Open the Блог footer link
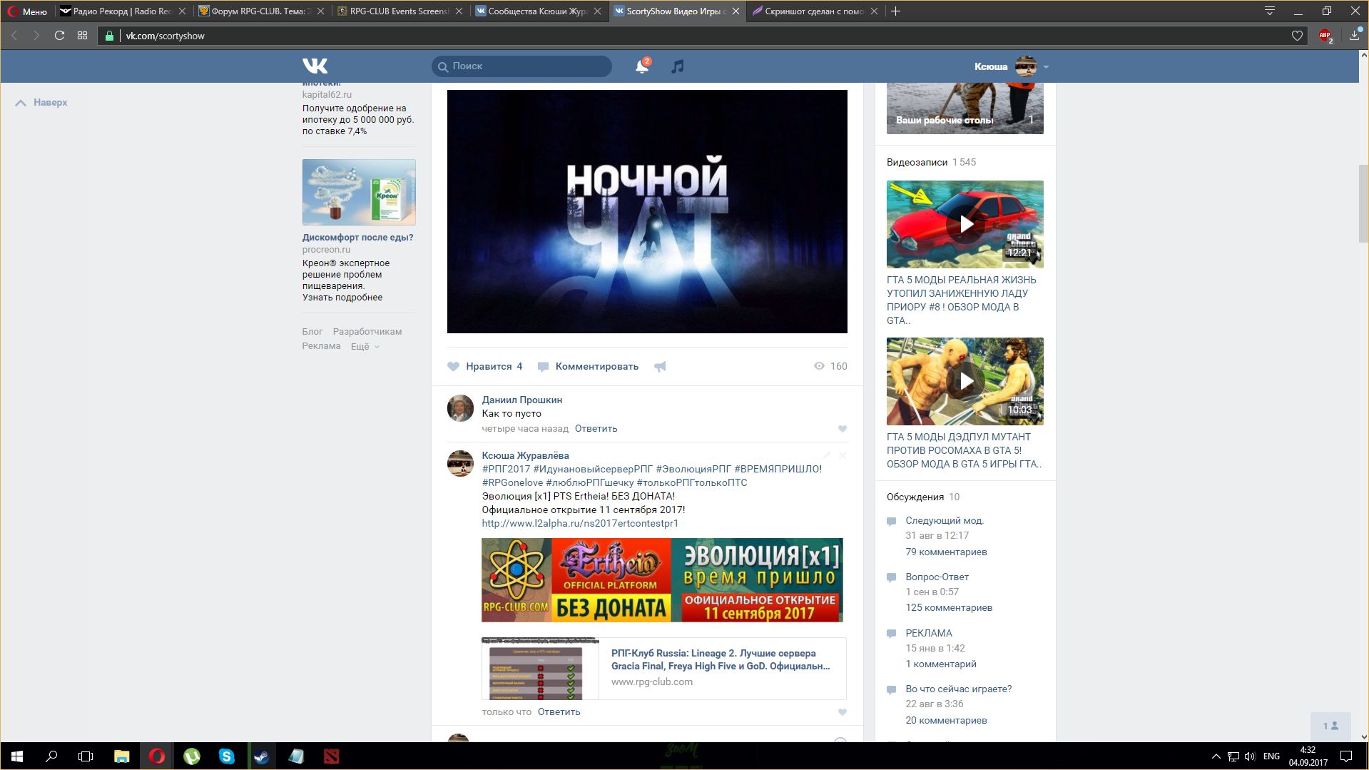 pos(312,331)
